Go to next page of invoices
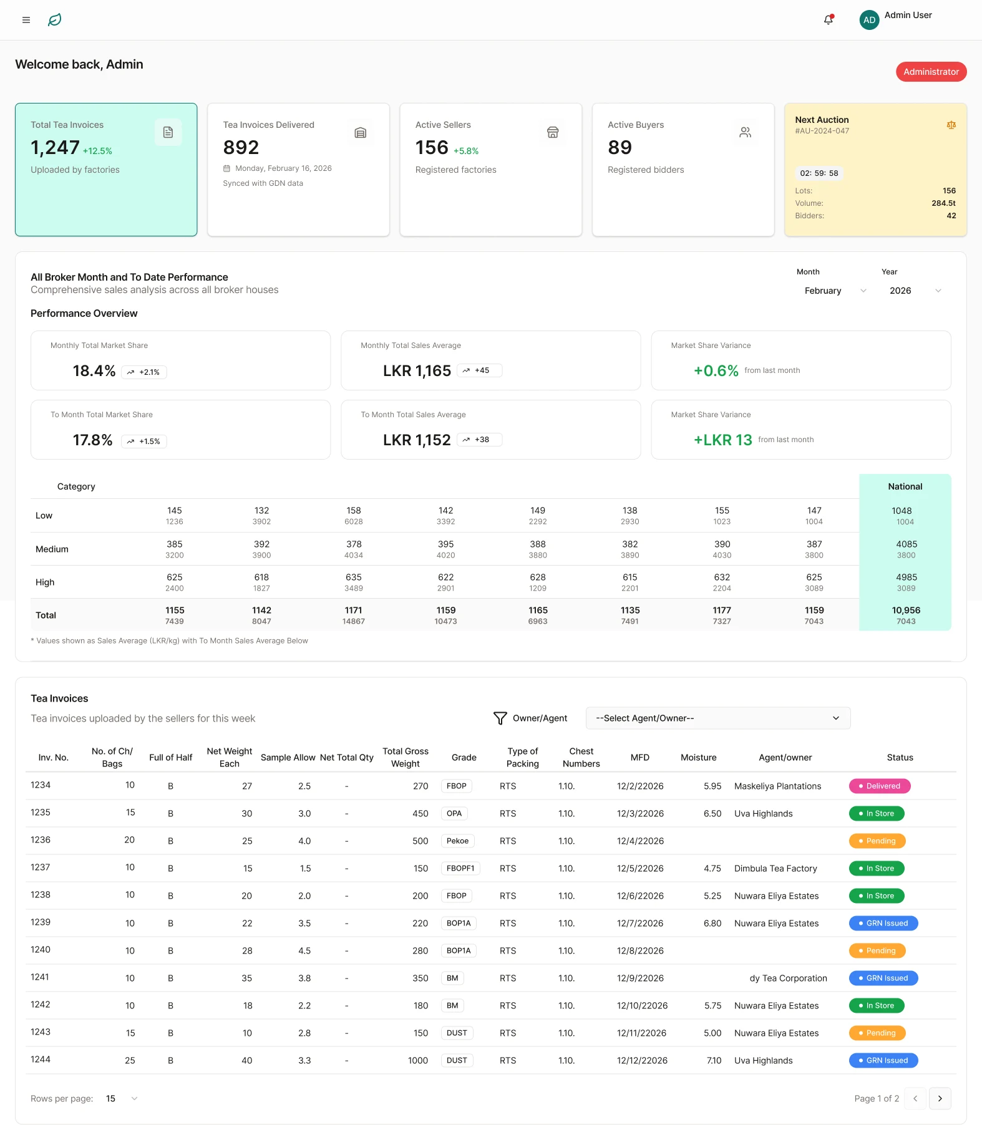The width and height of the screenshot is (982, 1125). tap(940, 1099)
